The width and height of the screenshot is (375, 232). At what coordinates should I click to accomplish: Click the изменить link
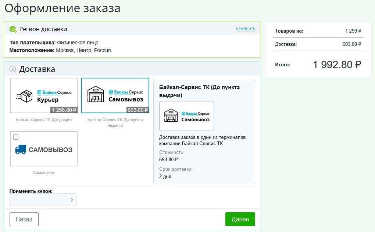click(245, 29)
